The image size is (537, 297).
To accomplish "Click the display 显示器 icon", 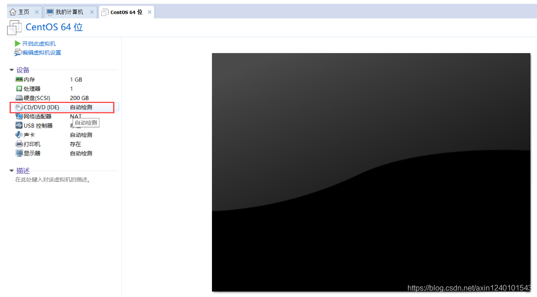I will point(19,153).
